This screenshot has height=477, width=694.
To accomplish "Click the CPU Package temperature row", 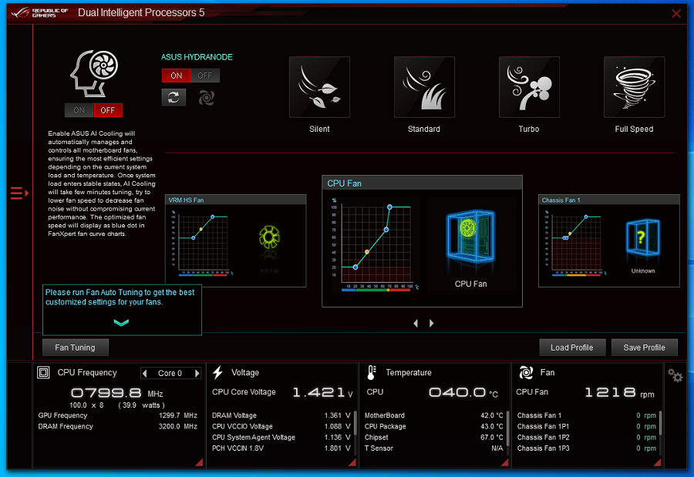I will (433, 427).
